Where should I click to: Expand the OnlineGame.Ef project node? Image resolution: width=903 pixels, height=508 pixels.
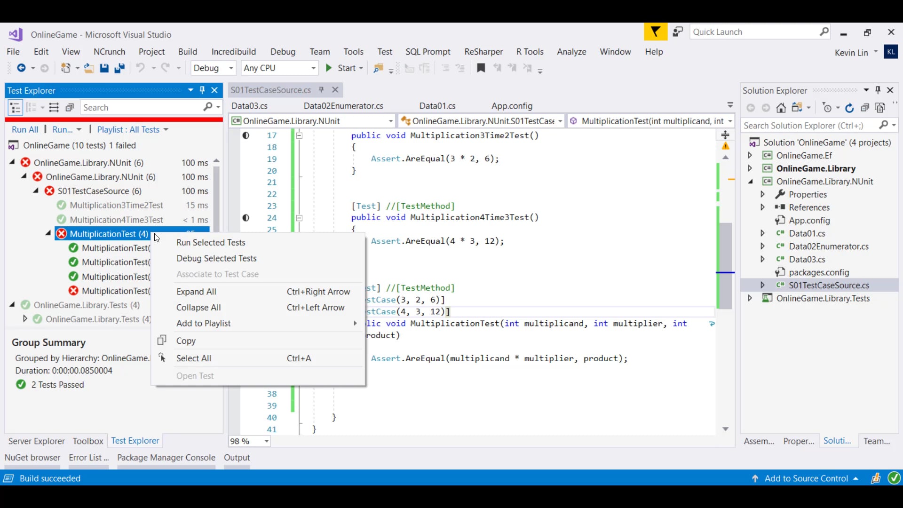[x=750, y=155]
